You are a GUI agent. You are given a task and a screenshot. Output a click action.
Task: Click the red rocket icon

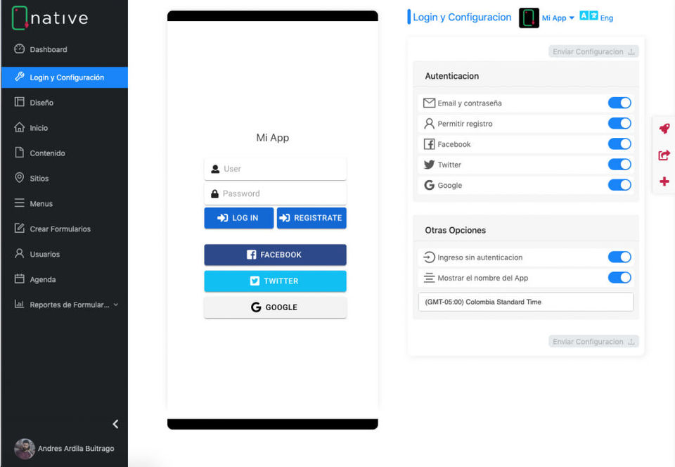[664, 128]
